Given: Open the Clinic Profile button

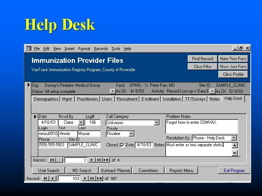Looking at the screenshot, I should (233, 74).
